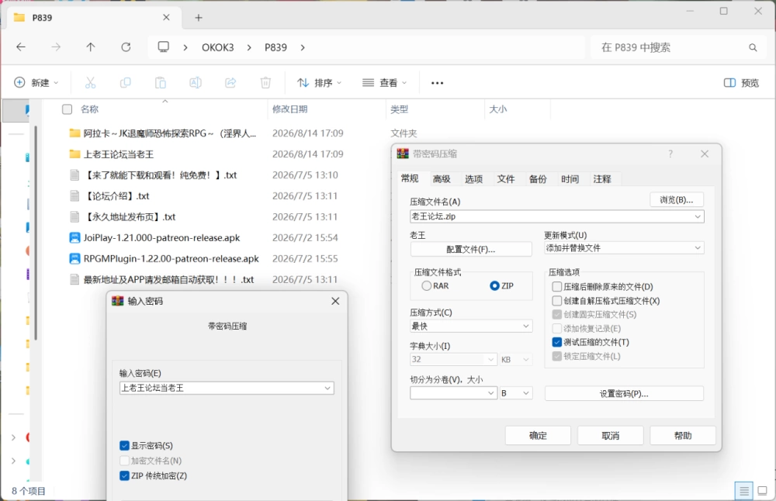
Task: Open the 压缩方式 dropdown
Action: [525, 326]
